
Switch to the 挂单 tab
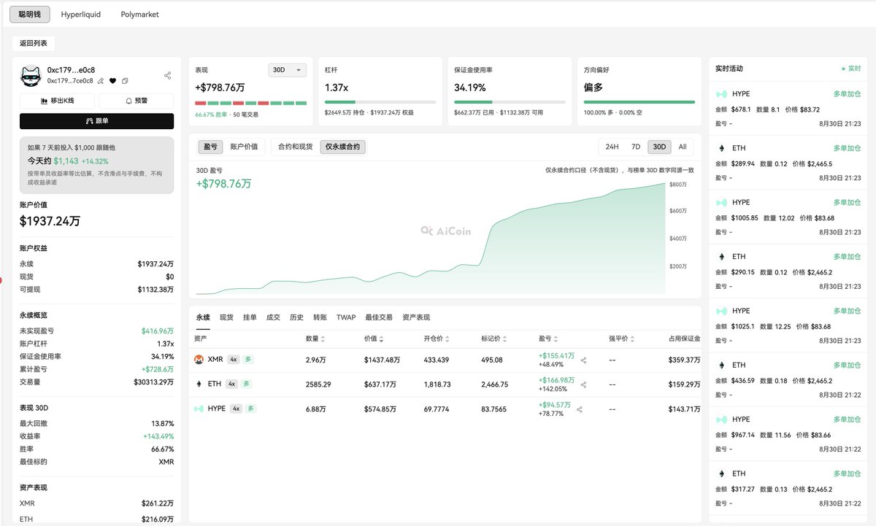tap(250, 317)
